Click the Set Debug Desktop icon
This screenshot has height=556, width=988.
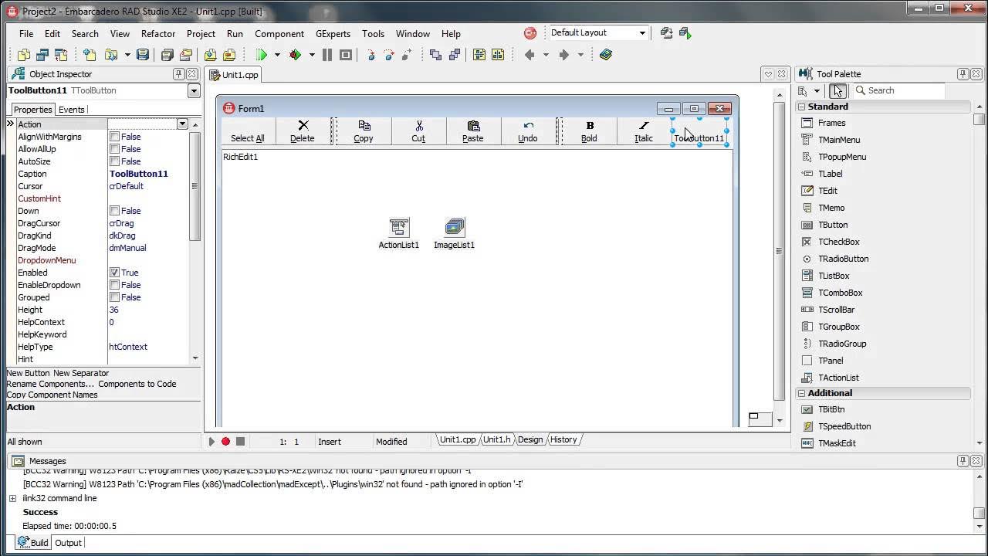[685, 32]
